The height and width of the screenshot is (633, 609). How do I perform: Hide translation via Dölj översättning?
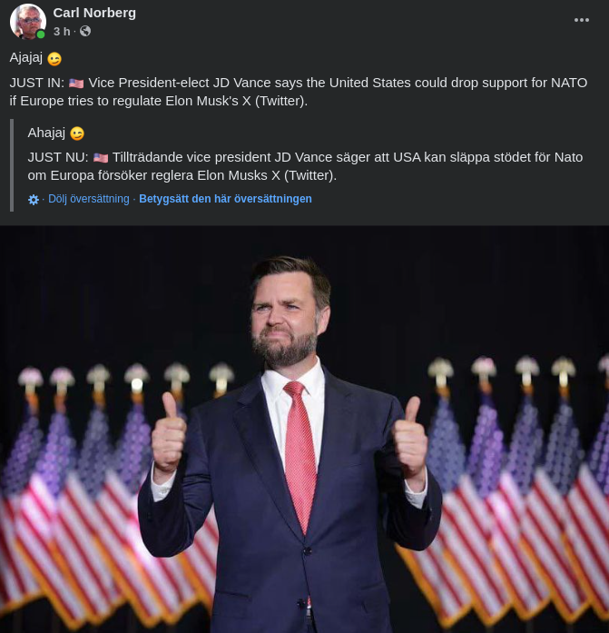[x=89, y=199]
